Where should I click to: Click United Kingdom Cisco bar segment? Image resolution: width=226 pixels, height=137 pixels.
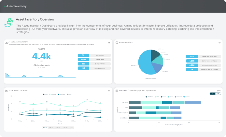(x=163, y=113)
